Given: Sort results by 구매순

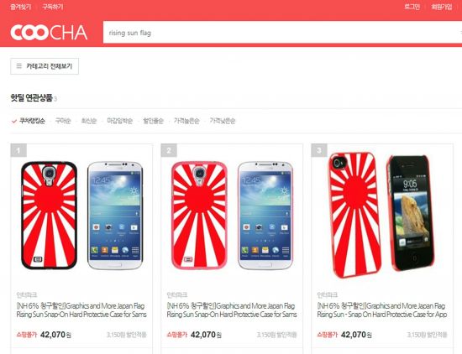Looking at the screenshot, I should pos(63,121).
